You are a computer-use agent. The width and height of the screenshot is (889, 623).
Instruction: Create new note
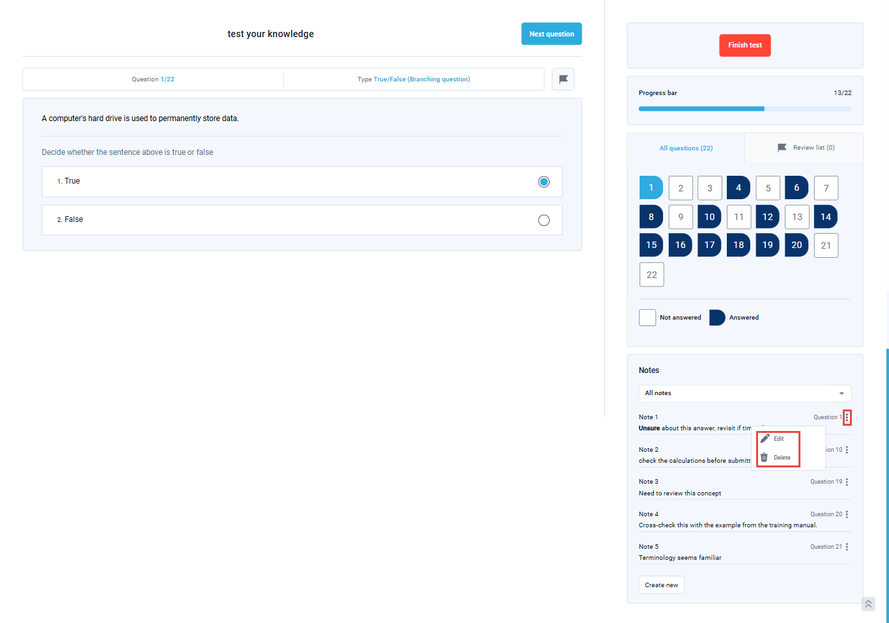(x=662, y=585)
